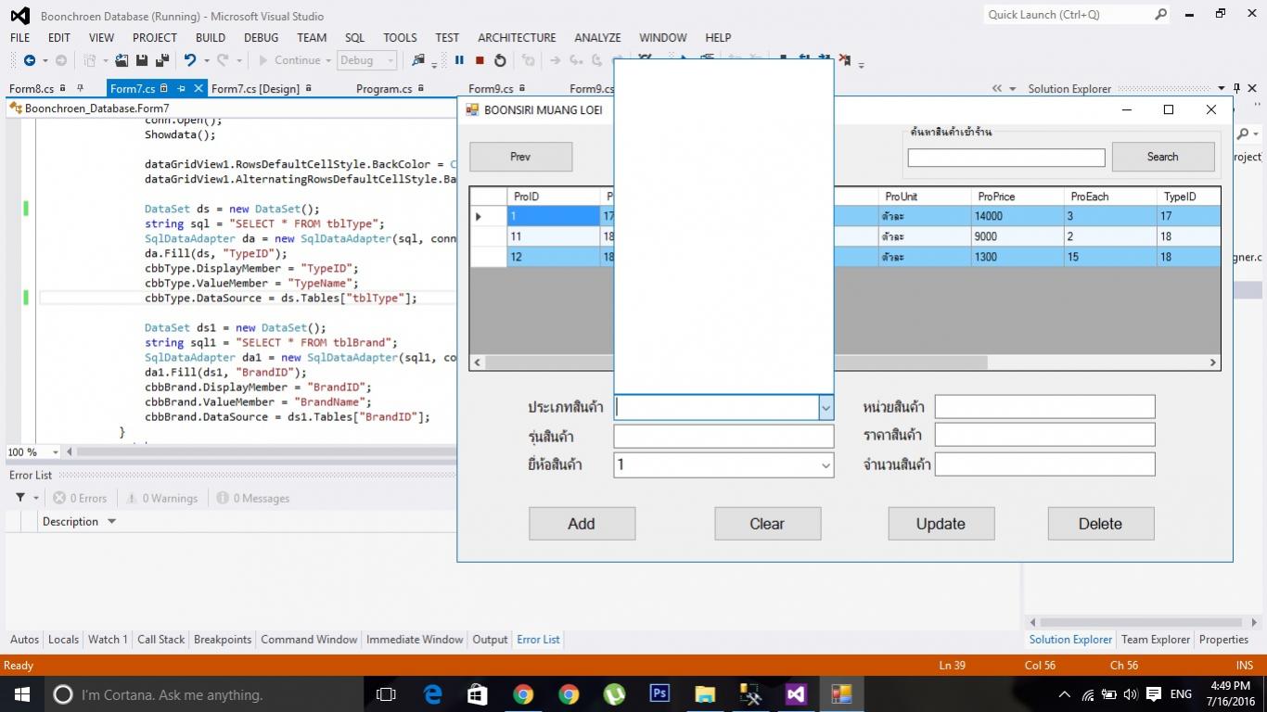The width and height of the screenshot is (1267, 712).
Task: Open the Immediate Window tab
Action: 415,640
